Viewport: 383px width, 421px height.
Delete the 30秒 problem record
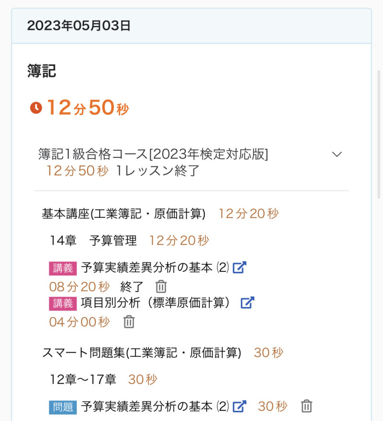306,407
